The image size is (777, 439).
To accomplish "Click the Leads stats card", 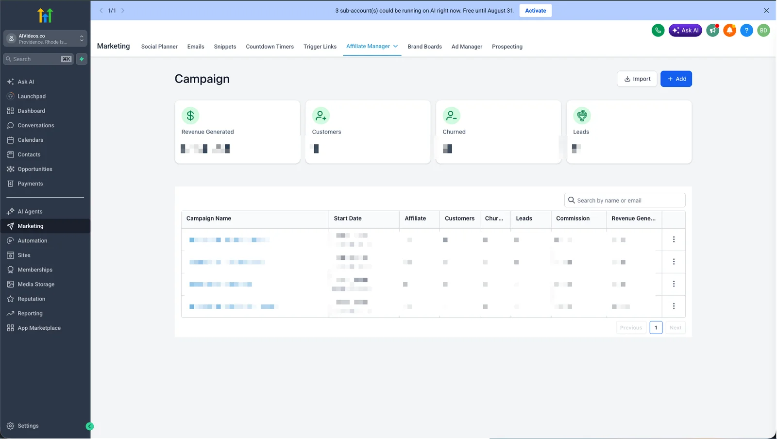I will pyautogui.click(x=629, y=132).
